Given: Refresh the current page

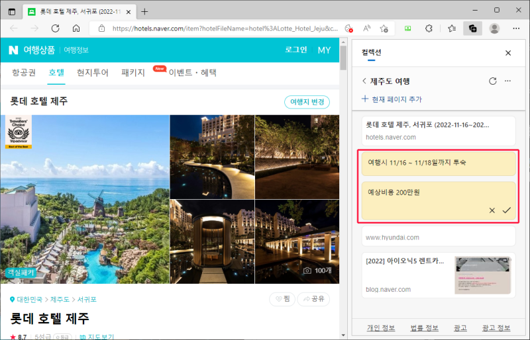Looking at the screenshot, I should 56,28.
